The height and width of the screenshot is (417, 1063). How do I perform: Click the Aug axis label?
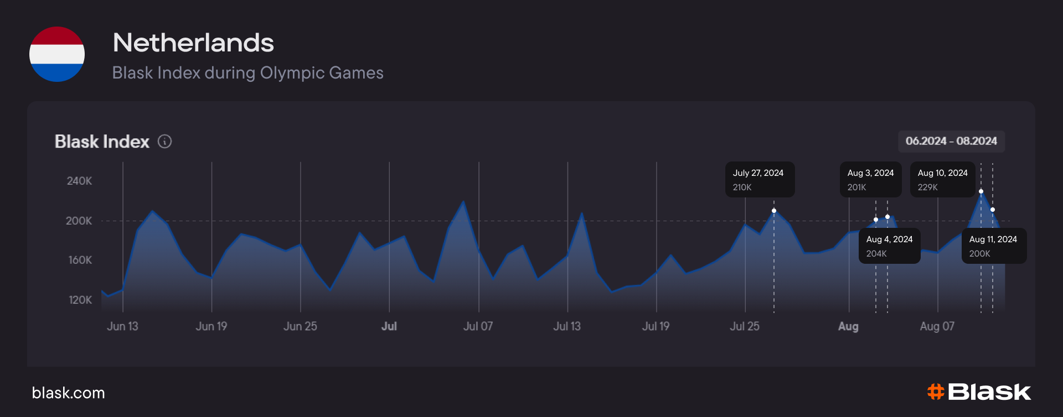click(x=848, y=326)
